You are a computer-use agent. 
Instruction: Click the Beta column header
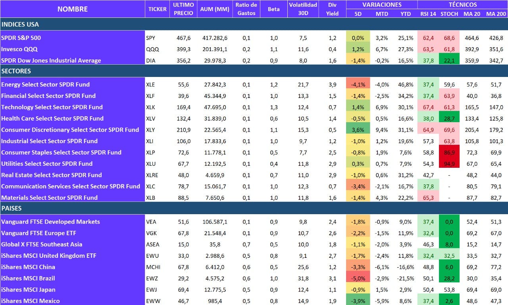(274, 9)
